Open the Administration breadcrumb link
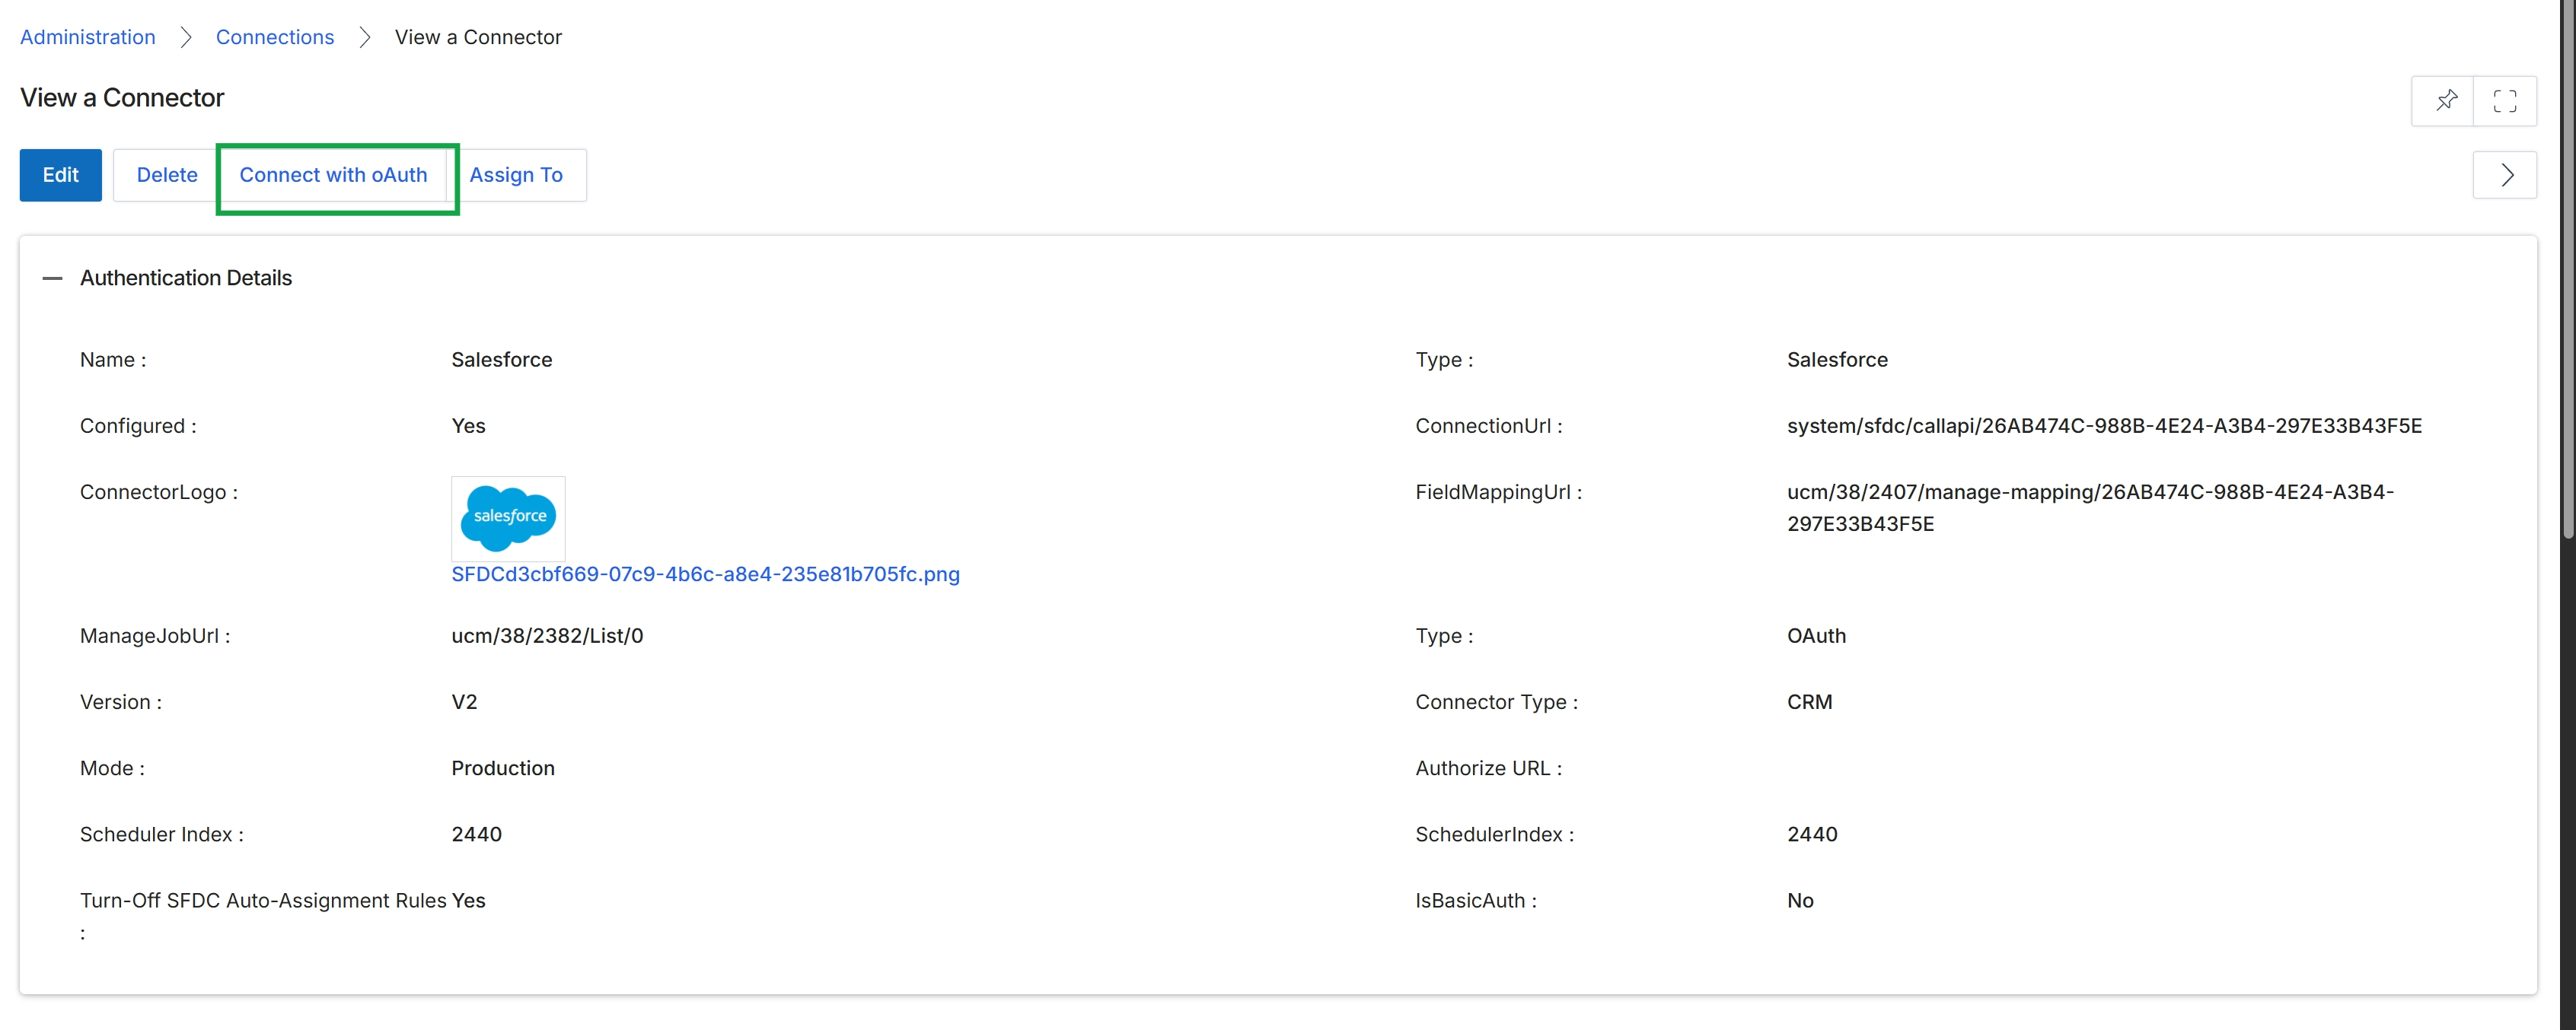2576x1030 pixels. pos(88,37)
